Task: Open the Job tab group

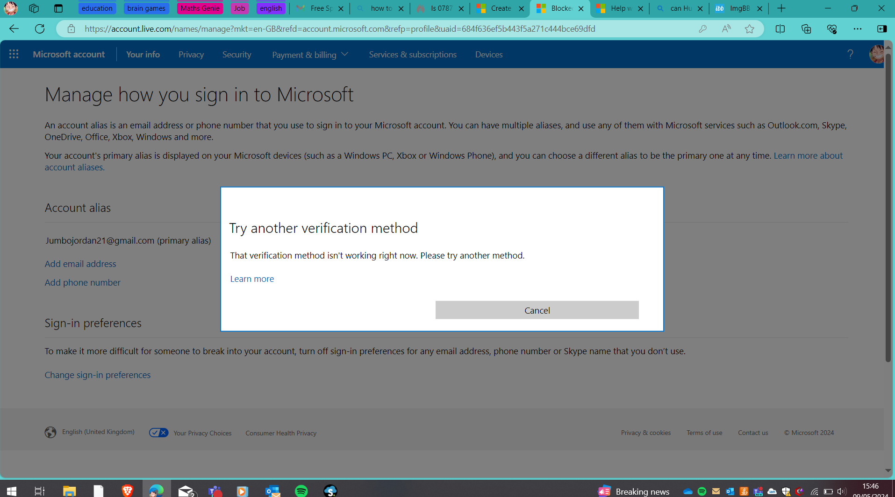Action: pyautogui.click(x=239, y=8)
